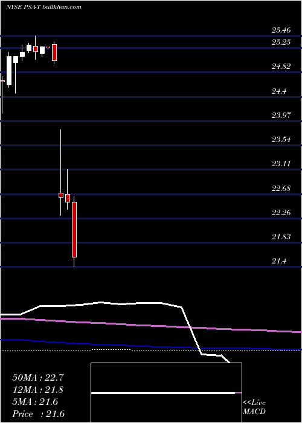
Task: Click the 22.26 price level label
Action: tap(281, 213)
